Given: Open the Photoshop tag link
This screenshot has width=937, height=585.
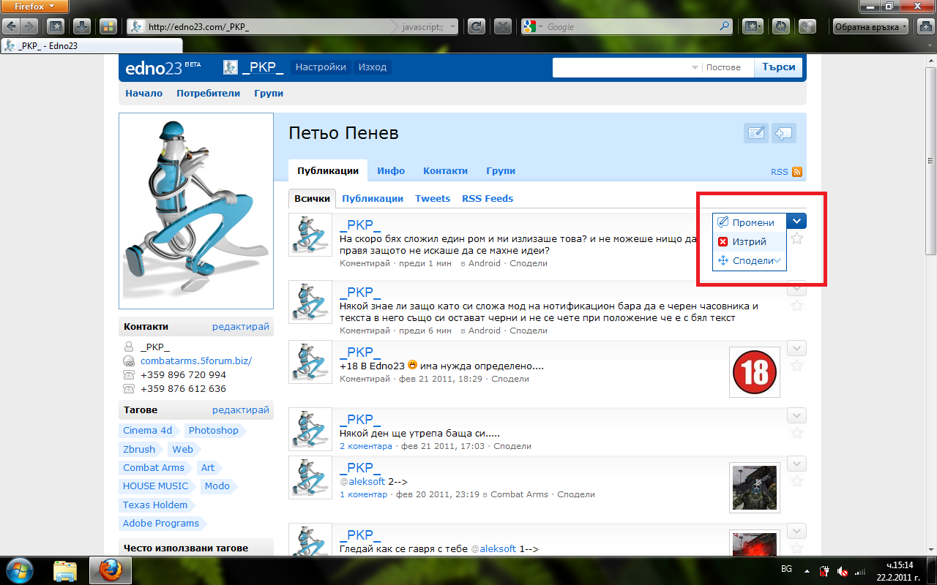Looking at the screenshot, I should pos(214,431).
